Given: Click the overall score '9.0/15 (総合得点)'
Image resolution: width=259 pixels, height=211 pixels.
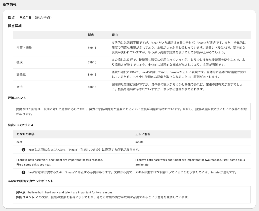Looking at the screenshot, I should coord(36,18).
